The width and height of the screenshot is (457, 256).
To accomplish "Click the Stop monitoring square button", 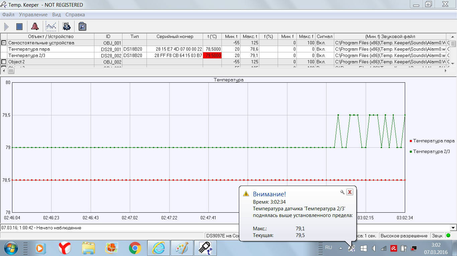I will click(x=19, y=26).
